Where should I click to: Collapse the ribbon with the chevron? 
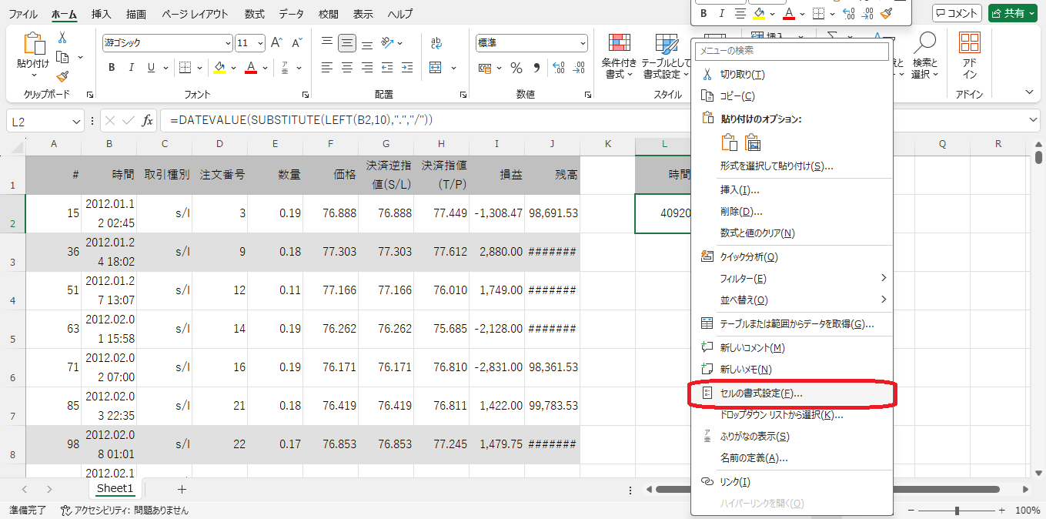(x=1030, y=92)
